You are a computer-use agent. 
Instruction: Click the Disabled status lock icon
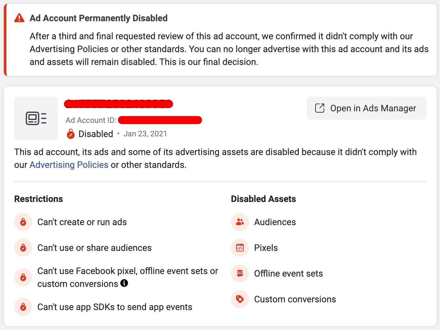[x=71, y=134]
